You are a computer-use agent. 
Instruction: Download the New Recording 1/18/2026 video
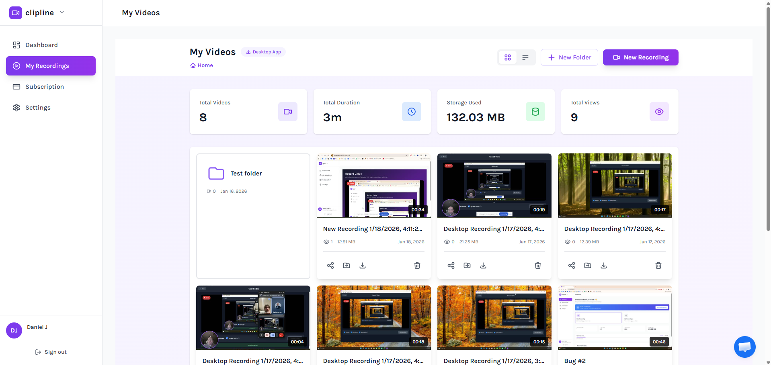(x=363, y=265)
